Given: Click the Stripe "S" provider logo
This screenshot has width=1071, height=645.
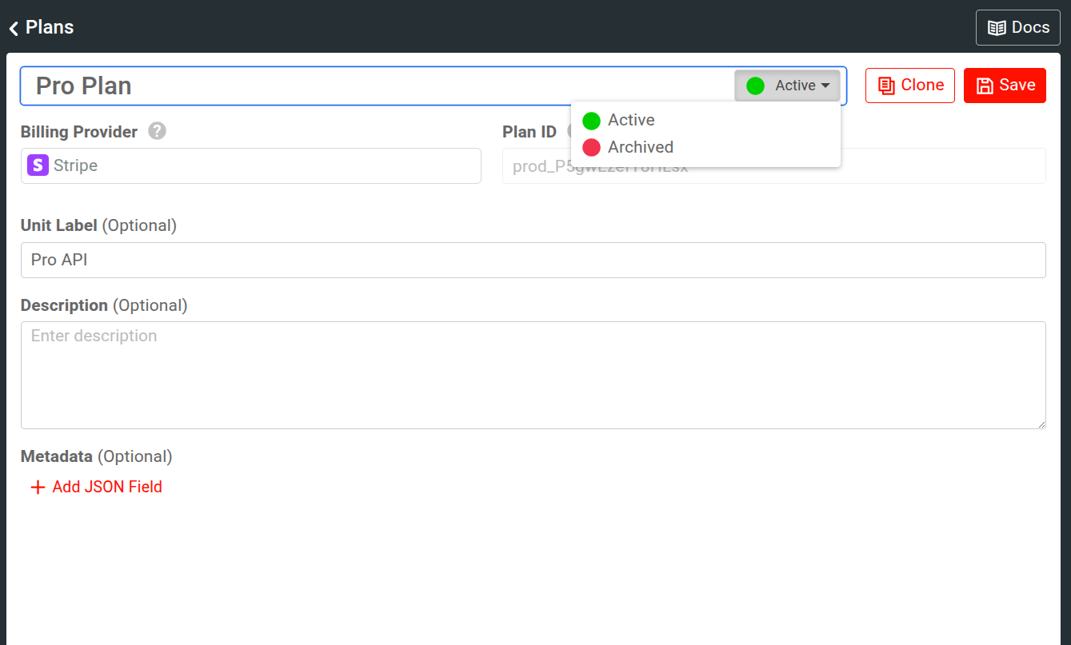Looking at the screenshot, I should point(38,165).
